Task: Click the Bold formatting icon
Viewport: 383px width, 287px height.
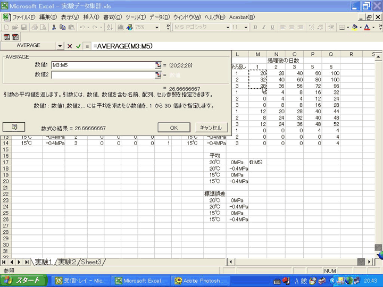Action: point(255,27)
